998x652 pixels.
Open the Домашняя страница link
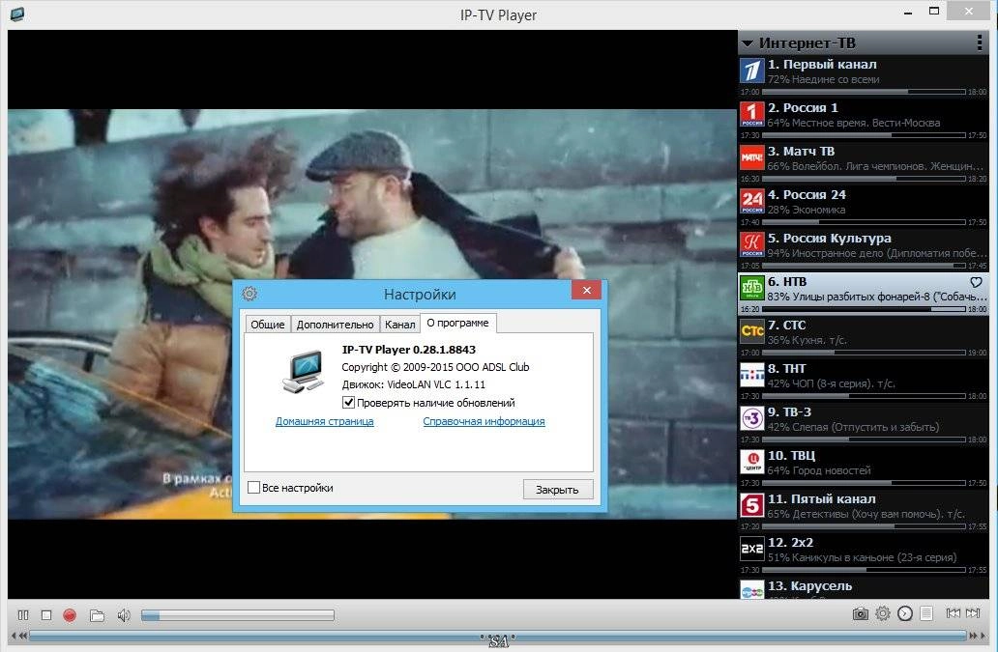[325, 421]
